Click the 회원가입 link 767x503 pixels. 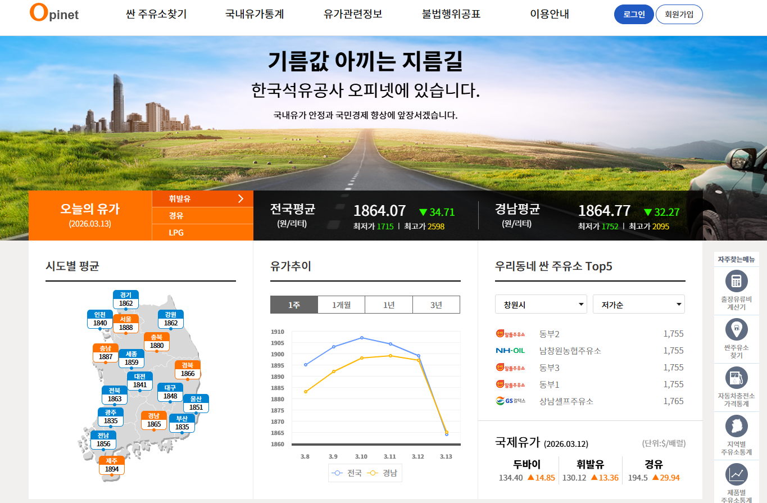pyautogui.click(x=679, y=15)
